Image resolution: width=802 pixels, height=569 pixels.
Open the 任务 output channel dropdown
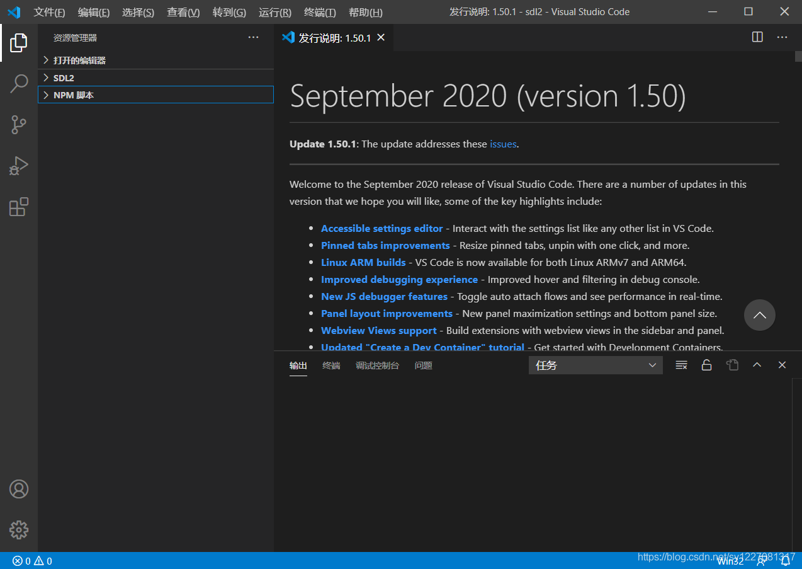(596, 365)
